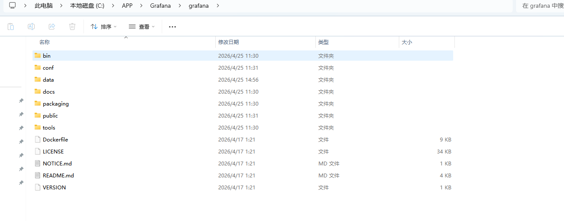Click the NOTICE.md file name
The width and height of the screenshot is (564, 221).
57,163
